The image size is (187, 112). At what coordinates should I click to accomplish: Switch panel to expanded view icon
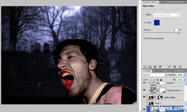150,67
